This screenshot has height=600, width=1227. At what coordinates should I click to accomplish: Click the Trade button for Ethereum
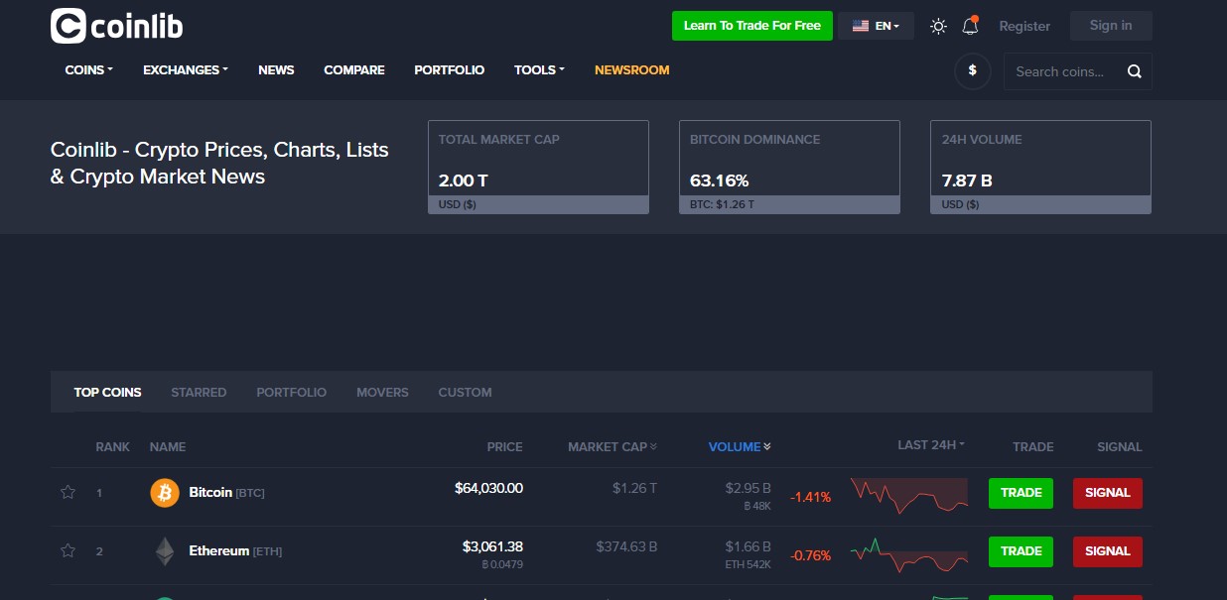tap(1021, 551)
